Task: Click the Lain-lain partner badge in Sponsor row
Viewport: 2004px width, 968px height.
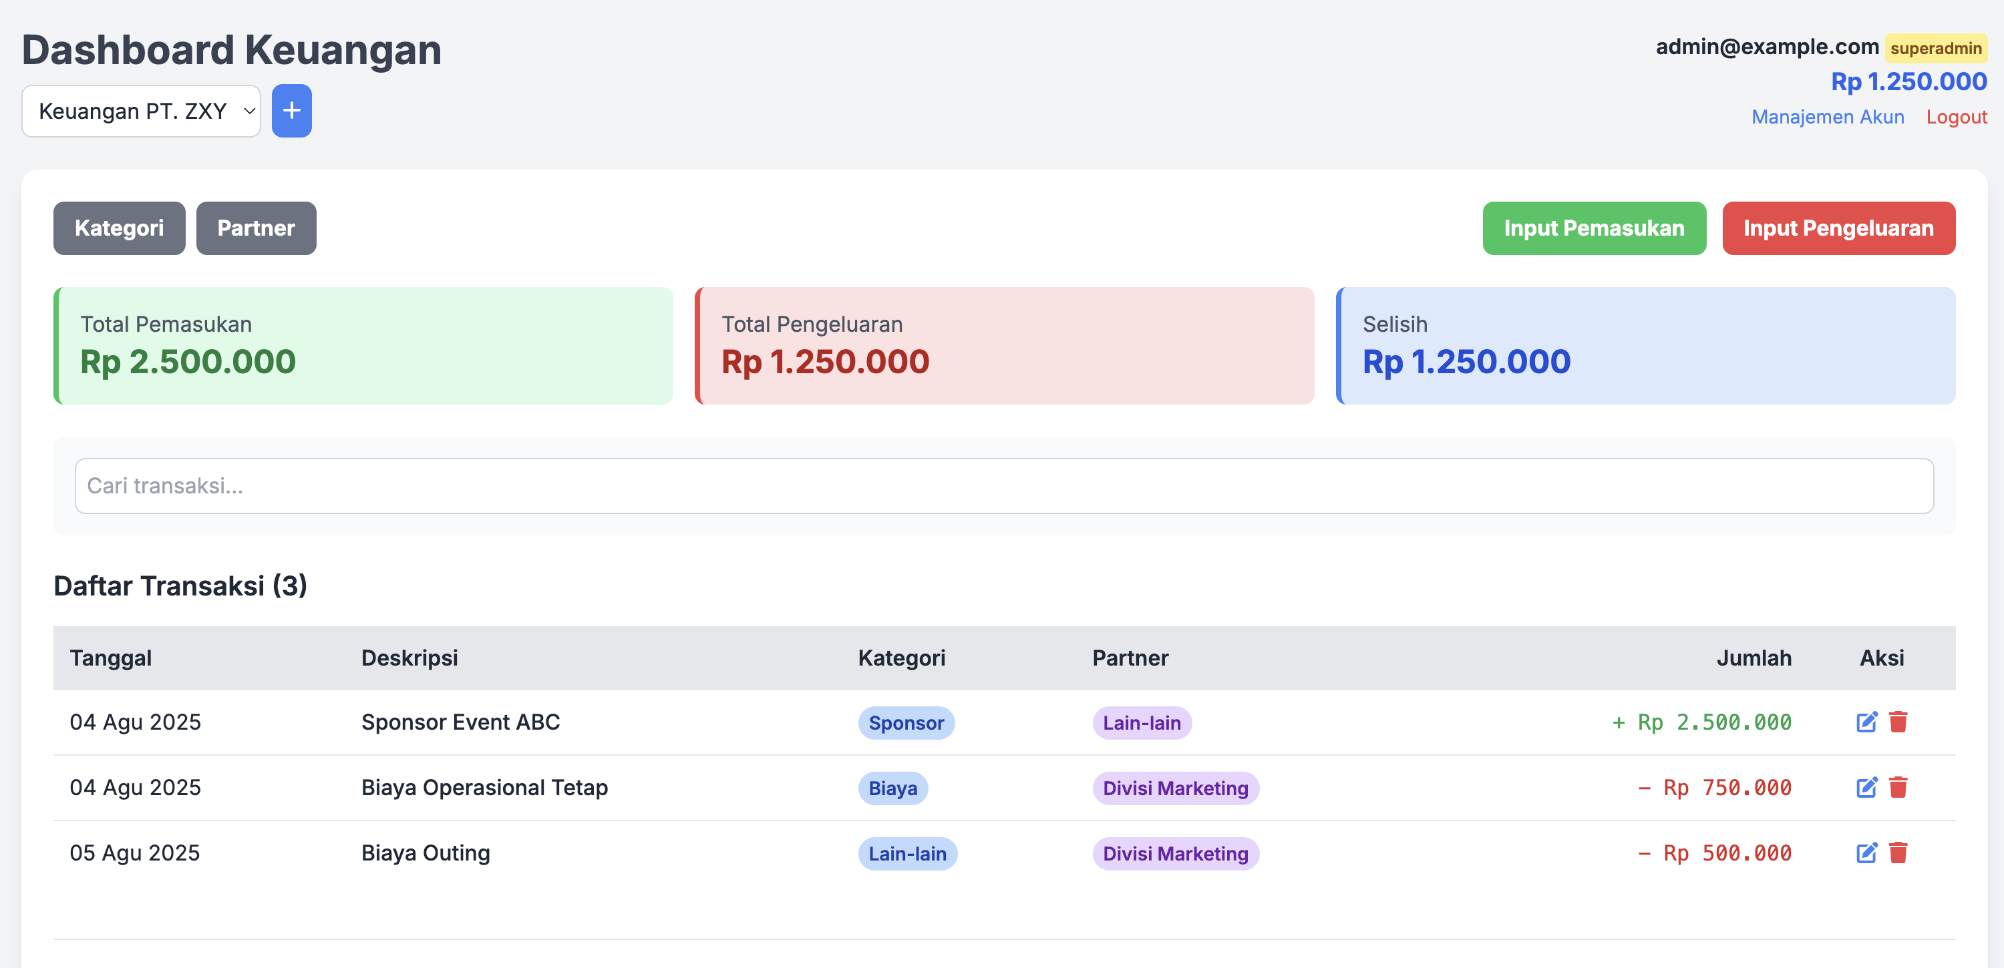Action: click(x=1141, y=723)
